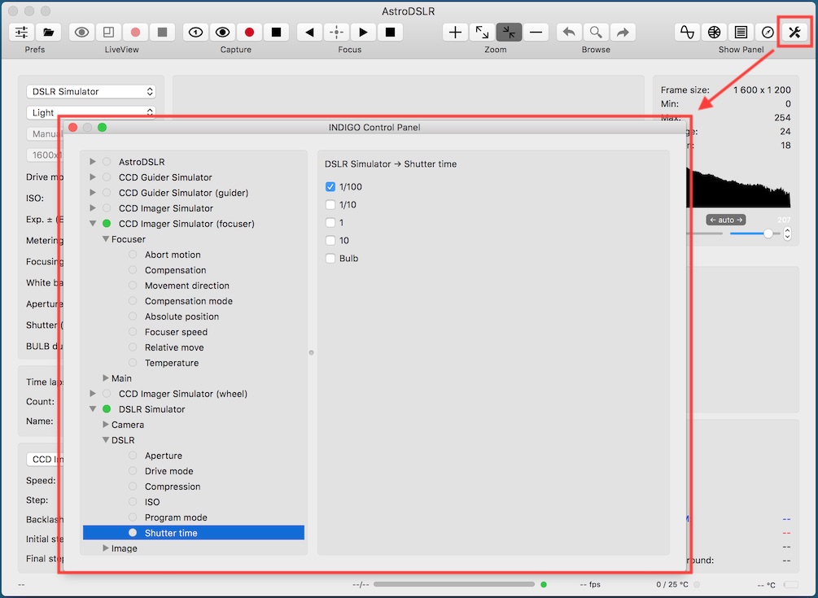This screenshot has width=818, height=598.
Task: Open the Prefs sliders icon
Action: 21,33
